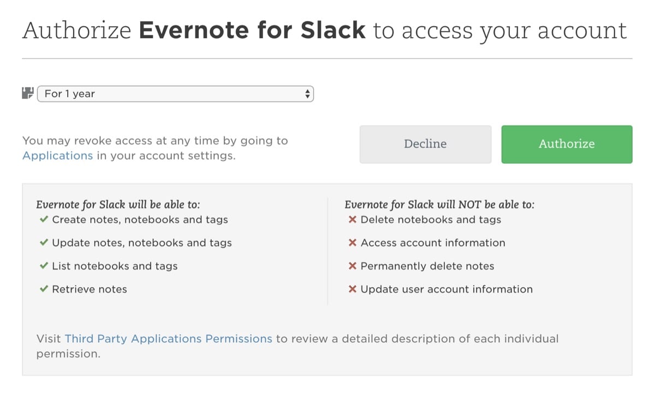Select the text 'Delete notebooks and tags'

point(431,219)
